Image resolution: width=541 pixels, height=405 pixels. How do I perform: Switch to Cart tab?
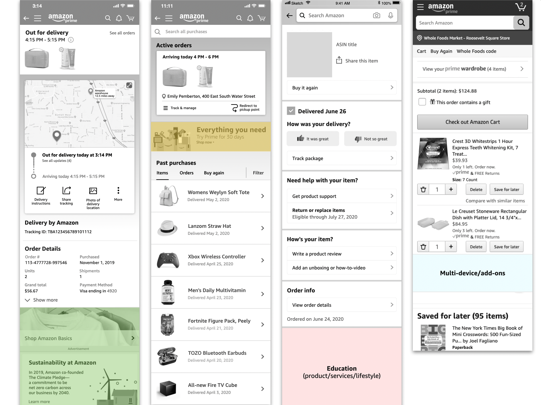click(x=421, y=51)
